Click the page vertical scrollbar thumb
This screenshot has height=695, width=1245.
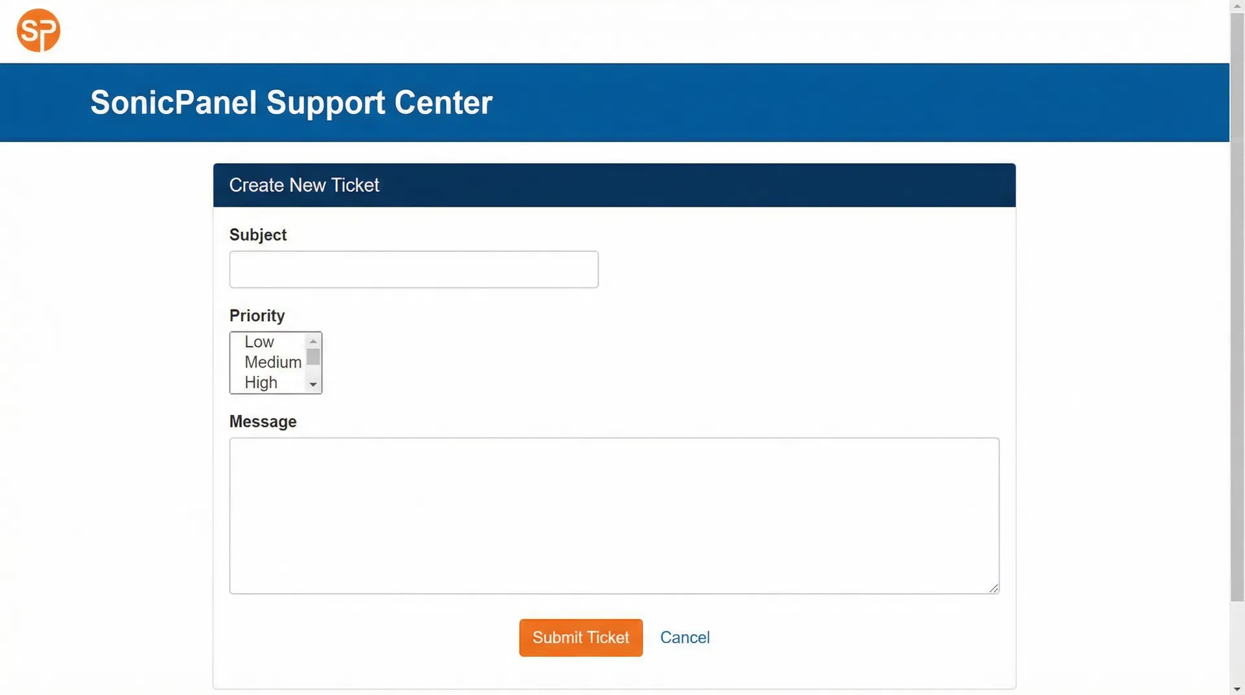tap(1237, 307)
